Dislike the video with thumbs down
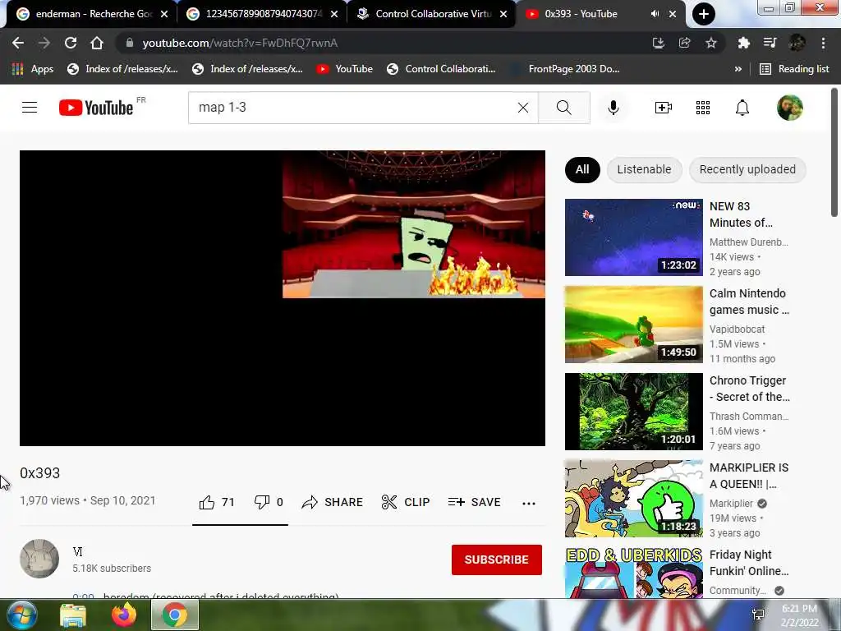The width and height of the screenshot is (841, 631). [269, 502]
